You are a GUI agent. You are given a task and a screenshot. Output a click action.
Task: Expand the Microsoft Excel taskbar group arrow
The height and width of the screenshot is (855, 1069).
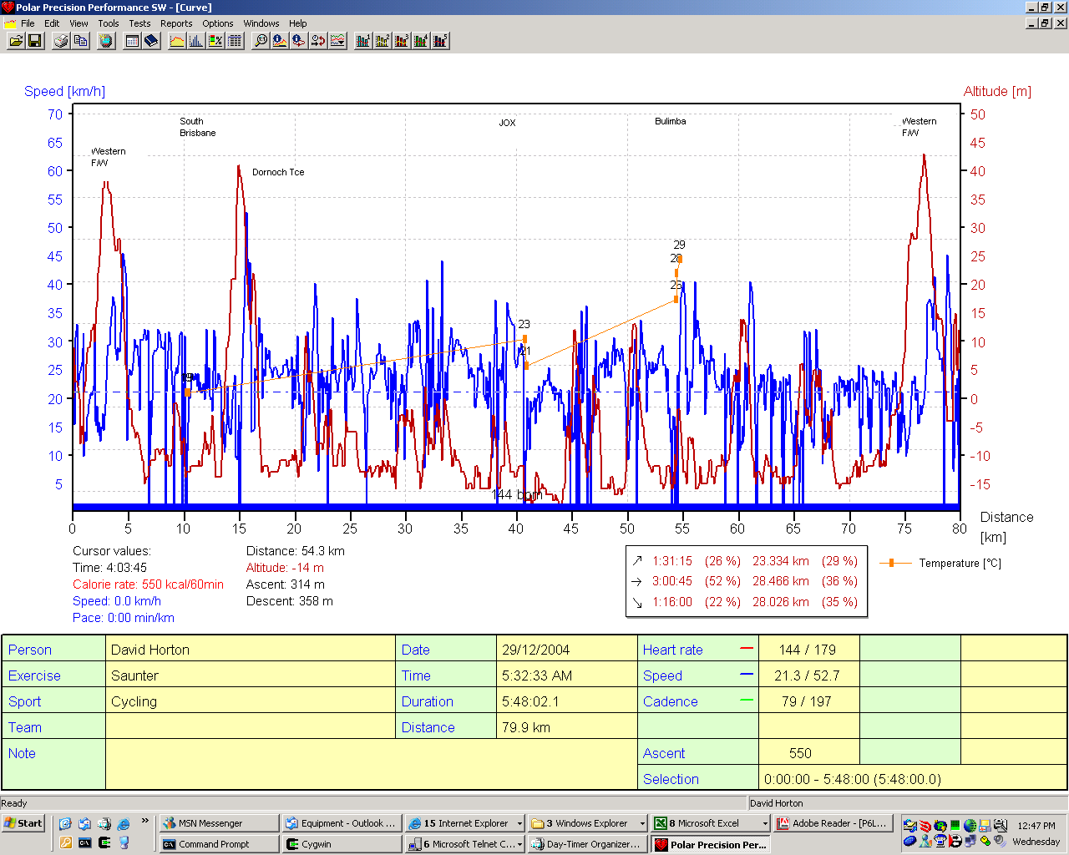(x=764, y=823)
